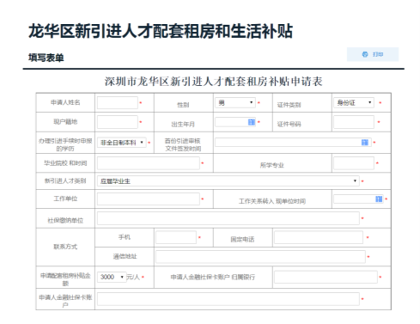Click the 打印 print button
420x324 pixels.
pyautogui.click(x=373, y=54)
